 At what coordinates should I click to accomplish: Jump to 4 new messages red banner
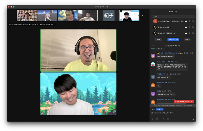pyautogui.click(x=184, y=101)
